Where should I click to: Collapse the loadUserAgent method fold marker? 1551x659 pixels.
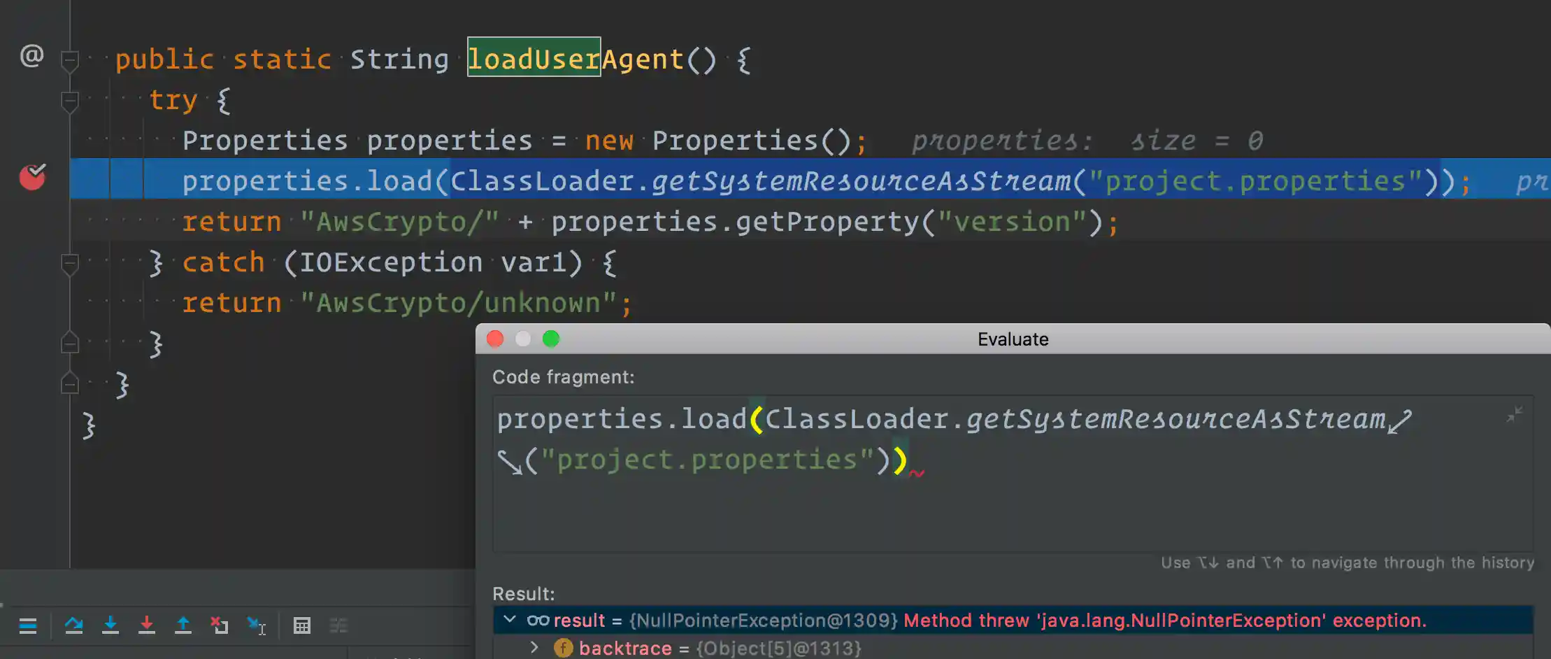(69, 60)
